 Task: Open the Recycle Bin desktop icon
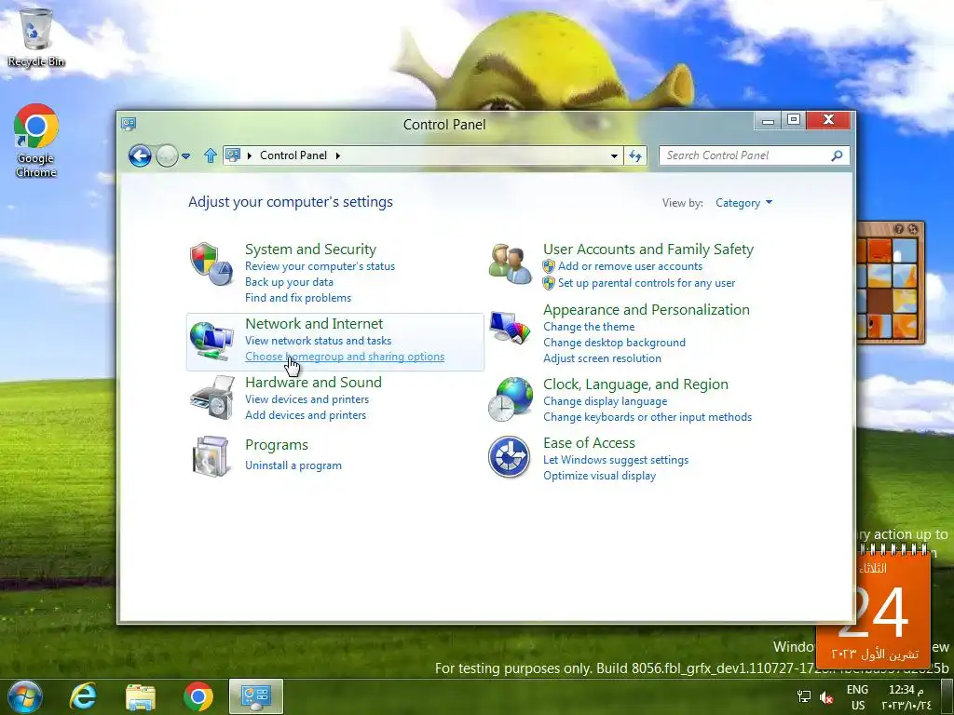(36, 36)
